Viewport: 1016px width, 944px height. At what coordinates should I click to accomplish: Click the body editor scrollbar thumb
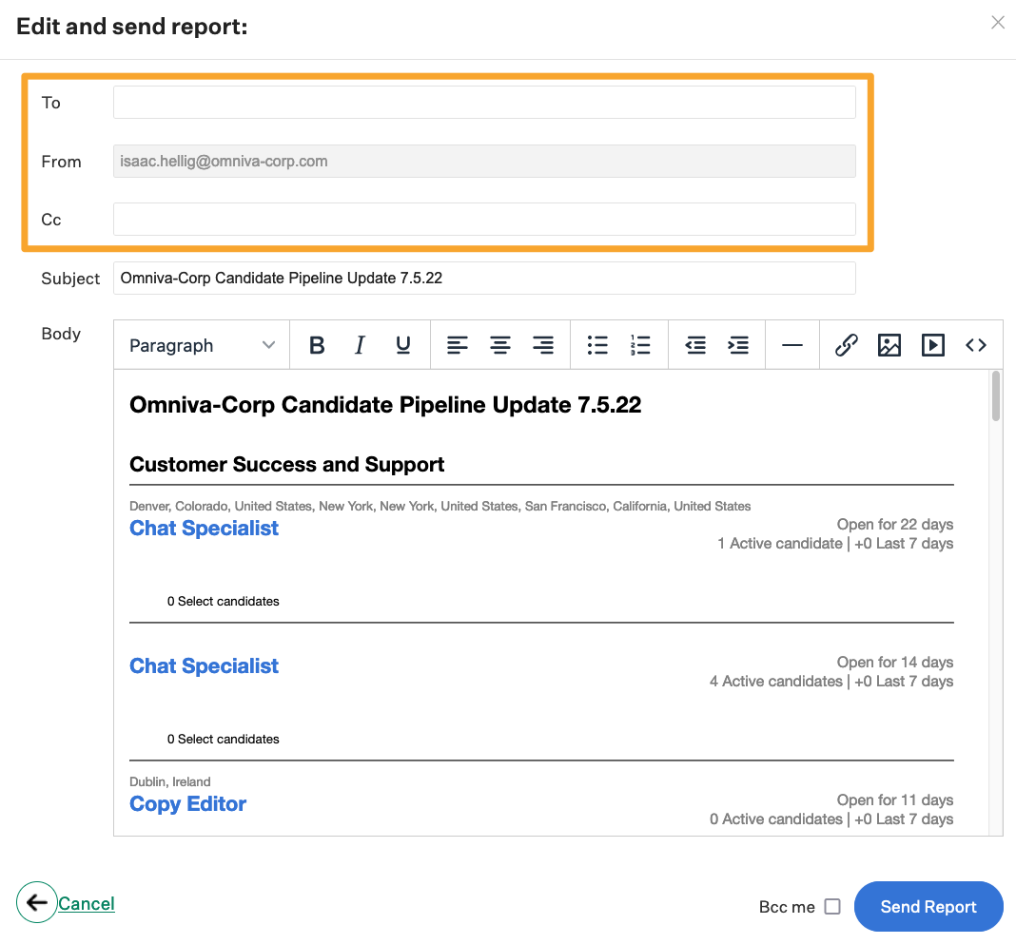(996, 396)
